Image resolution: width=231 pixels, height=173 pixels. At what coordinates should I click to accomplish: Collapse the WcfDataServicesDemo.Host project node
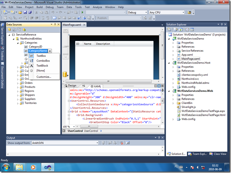[x=170, y=63]
